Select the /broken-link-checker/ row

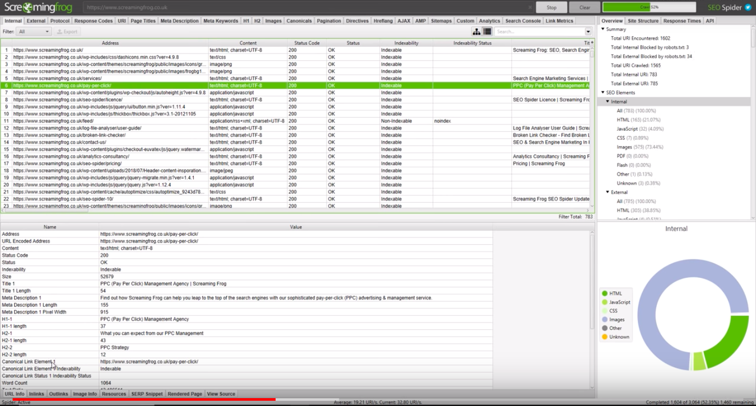coord(296,135)
